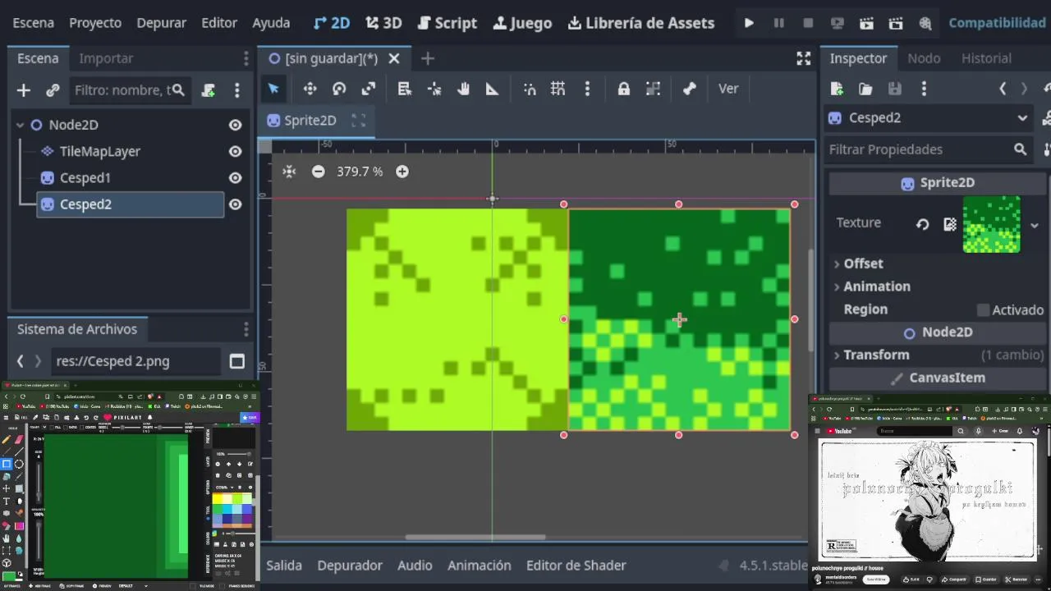Attach a script to the selected node
Screen dimensions: 1051x591
(x=209, y=90)
